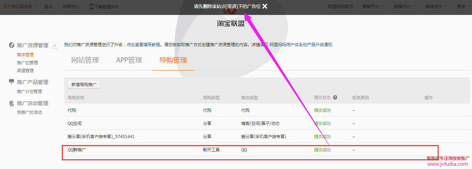Switch to the 网站管理 tab
This screenshot has width=472, height=169.
coord(85,60)
